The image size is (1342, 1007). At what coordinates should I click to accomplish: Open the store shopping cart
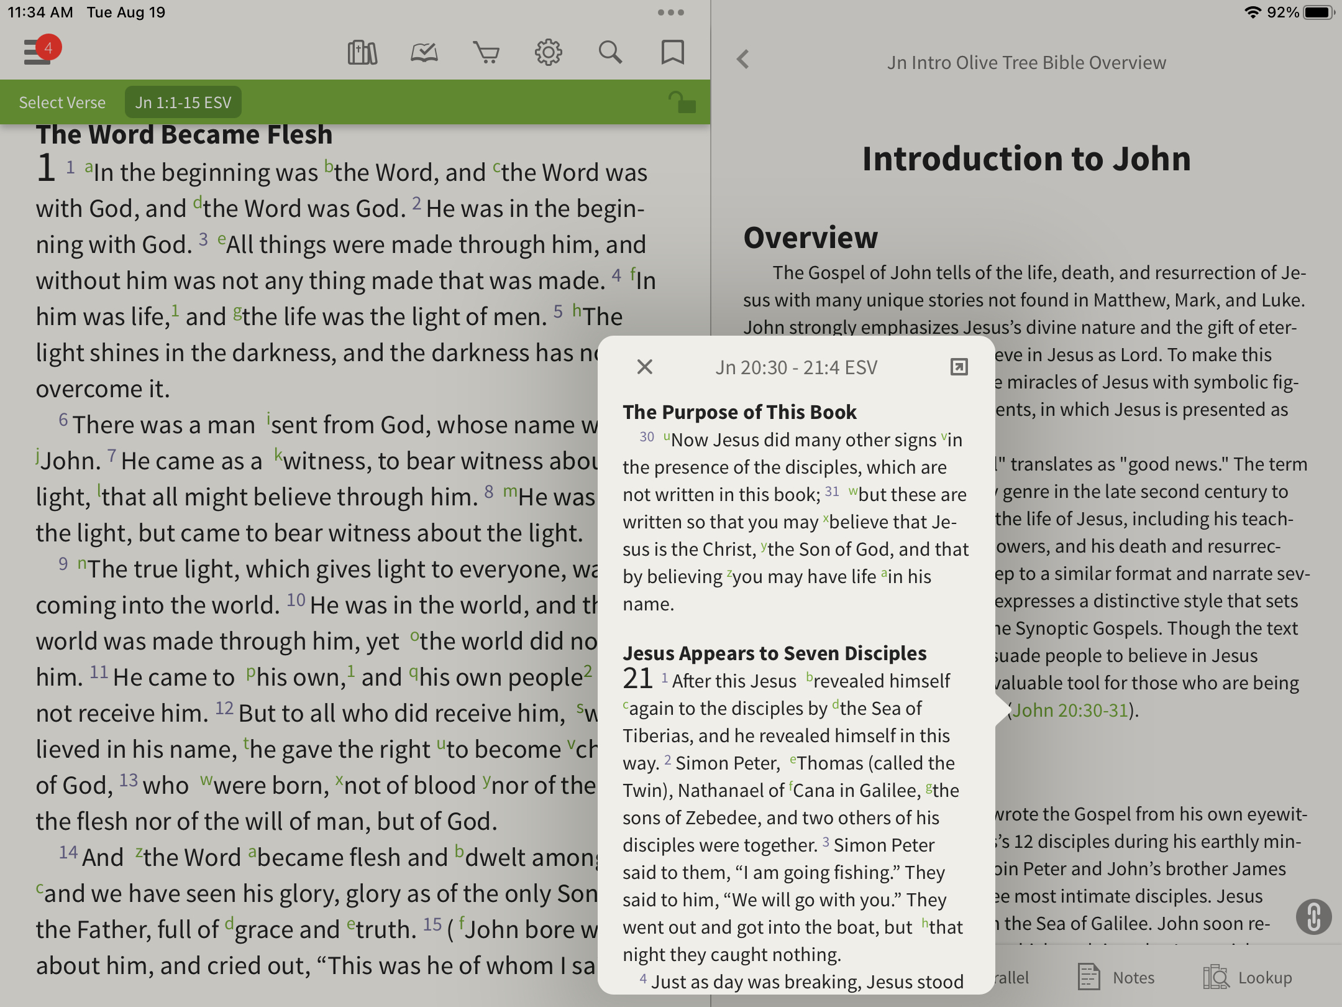tap(486, 53)
